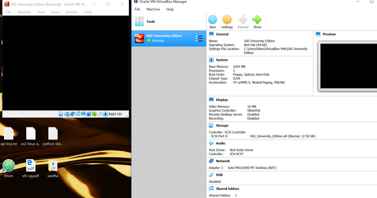
Task: Click SAS_University_Edition.vdi storage entry
Action: [283, 136]
